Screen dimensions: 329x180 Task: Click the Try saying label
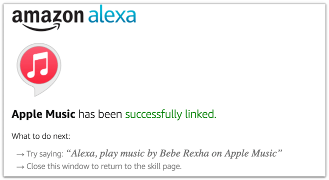(x=45, y=154)
